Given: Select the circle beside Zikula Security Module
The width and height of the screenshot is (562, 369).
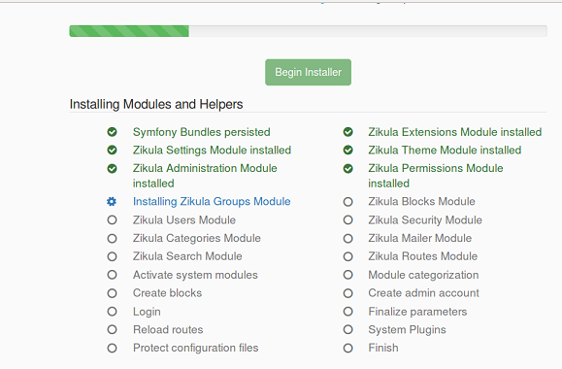Looking at the screenshot, I should [347, 219].
